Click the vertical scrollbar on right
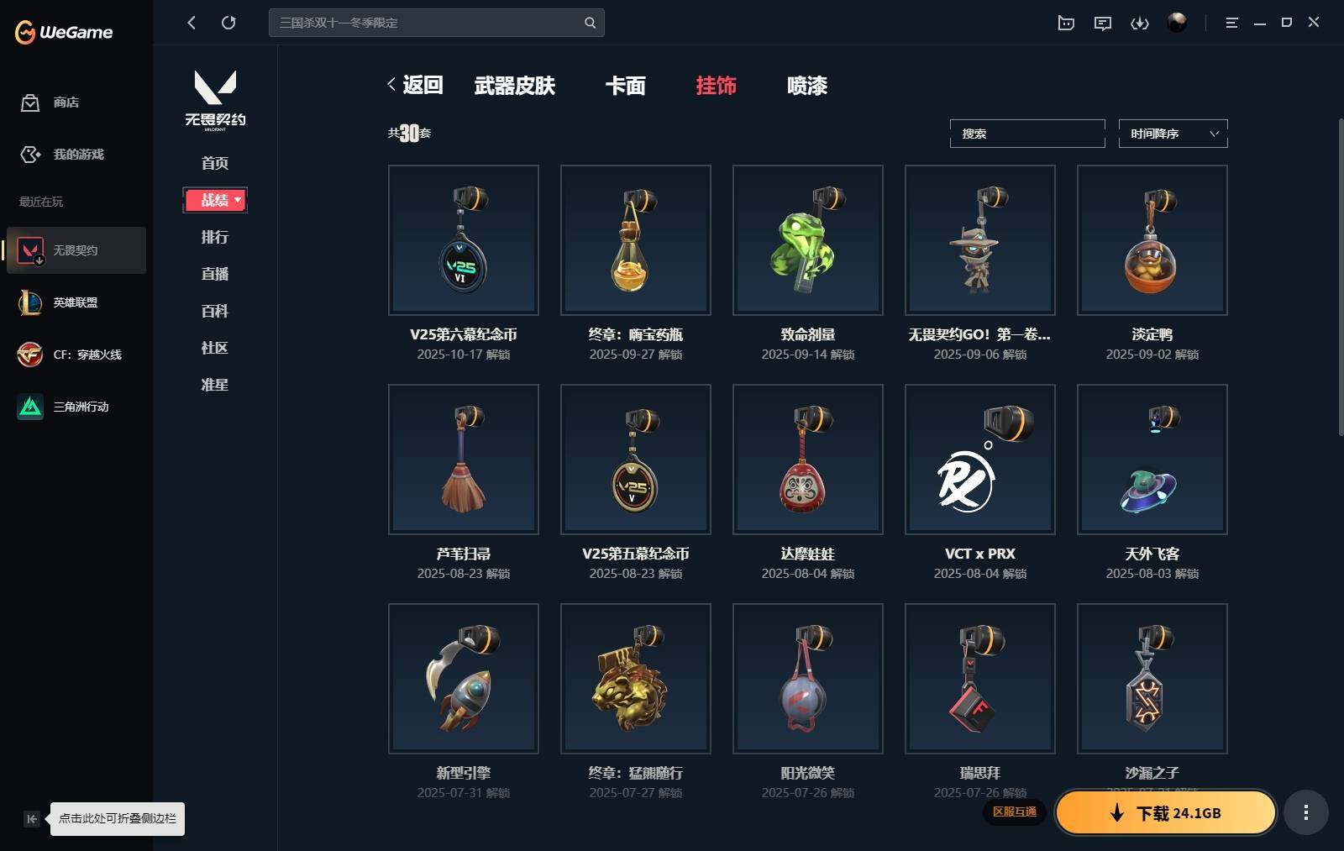This screenshot has height=851, width=1344. pyautogui.click(x=1340, y=277)
